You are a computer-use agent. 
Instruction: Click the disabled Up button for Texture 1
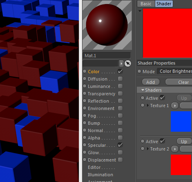pyautogui.click(x=184, y=98)
